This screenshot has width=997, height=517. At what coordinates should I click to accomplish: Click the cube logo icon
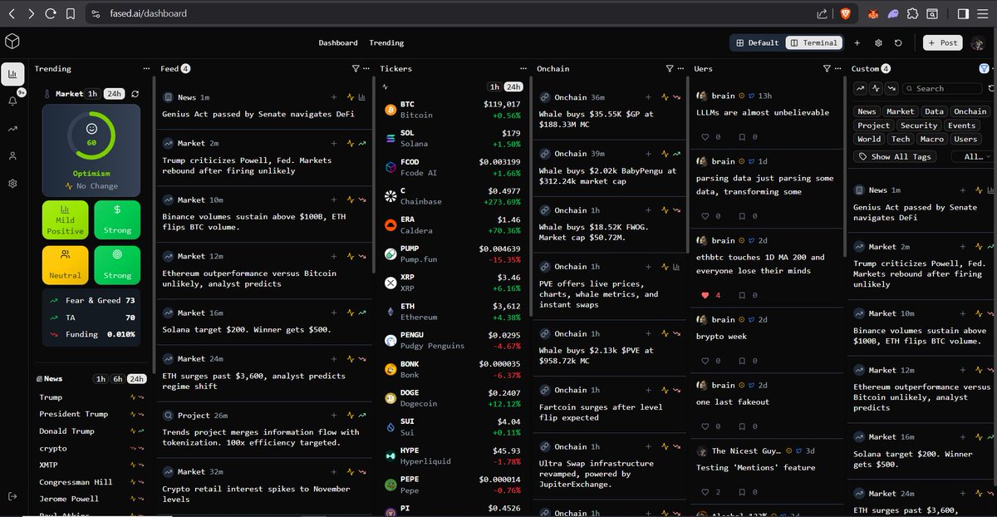pos(12,42)
